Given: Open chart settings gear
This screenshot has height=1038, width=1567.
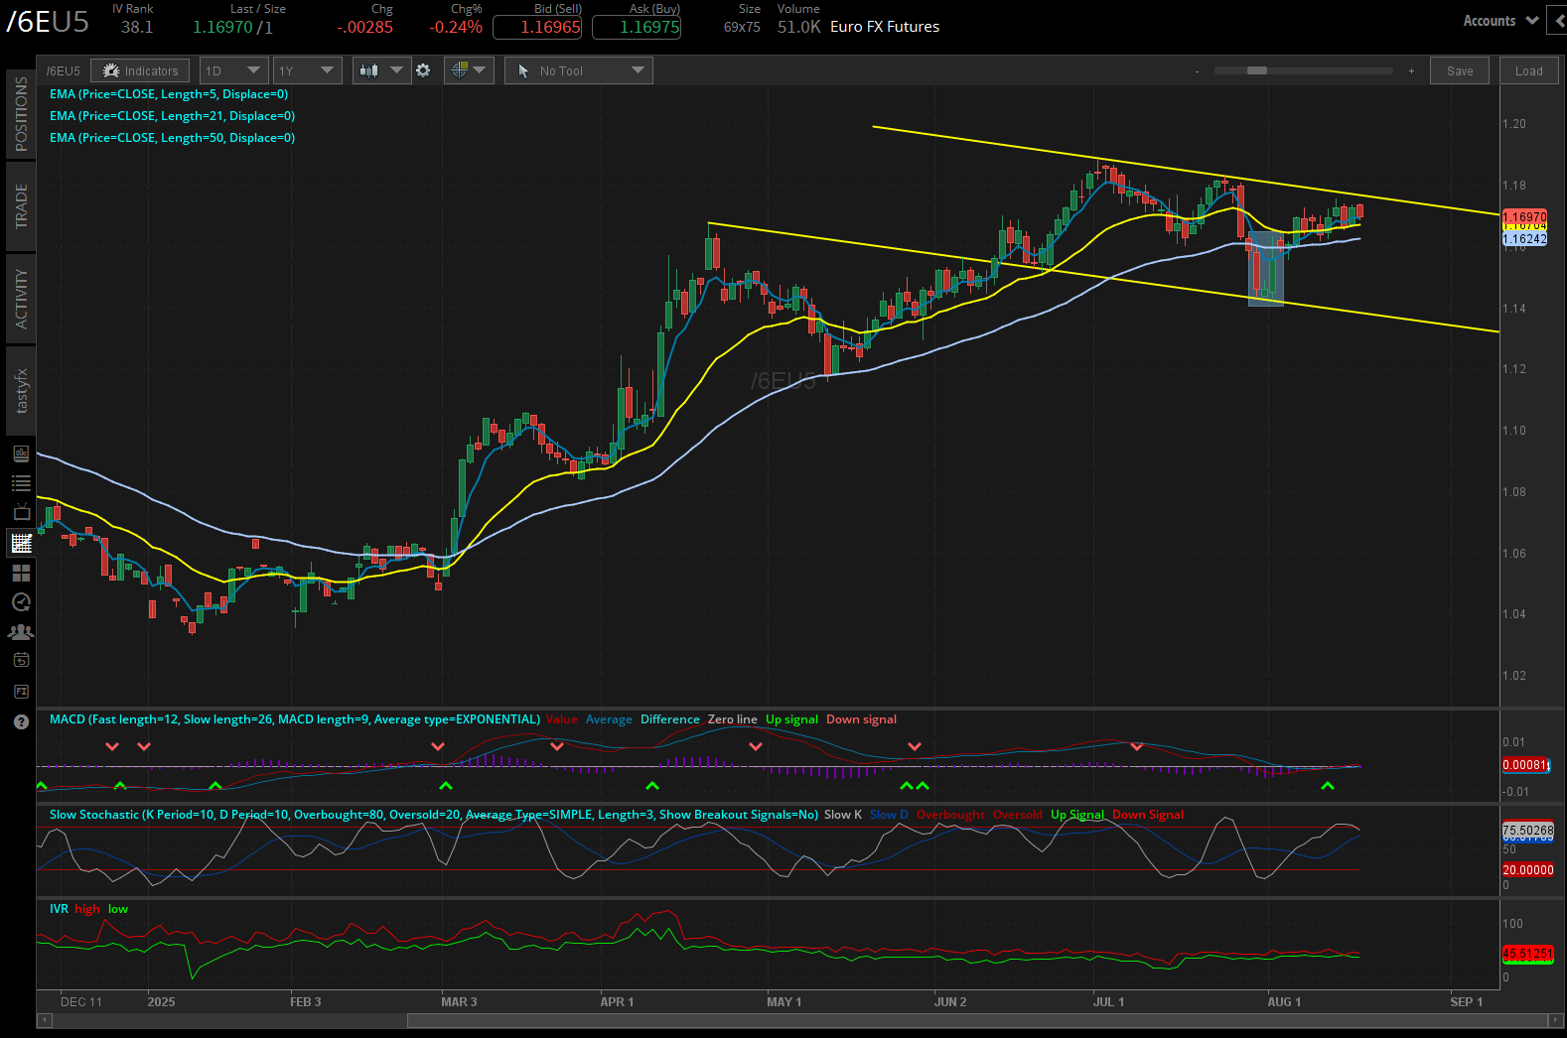Looking at the screenshot, I should 423,70.
